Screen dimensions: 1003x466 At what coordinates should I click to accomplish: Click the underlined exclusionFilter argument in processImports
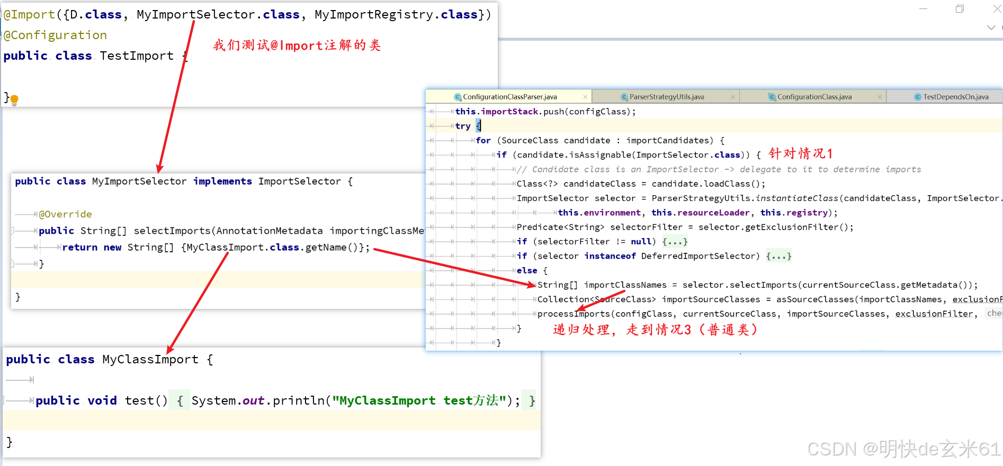click(x=934, y=314)
